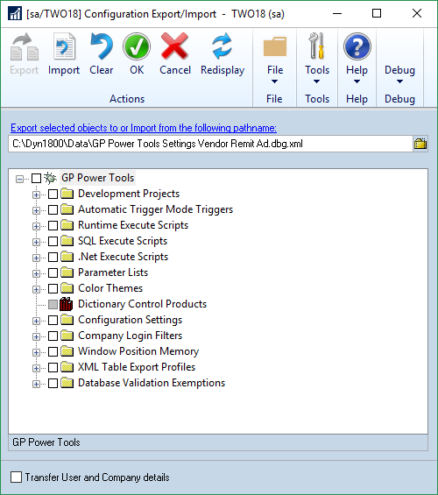Expand the Company Login Filters node

tap(36, 336)
